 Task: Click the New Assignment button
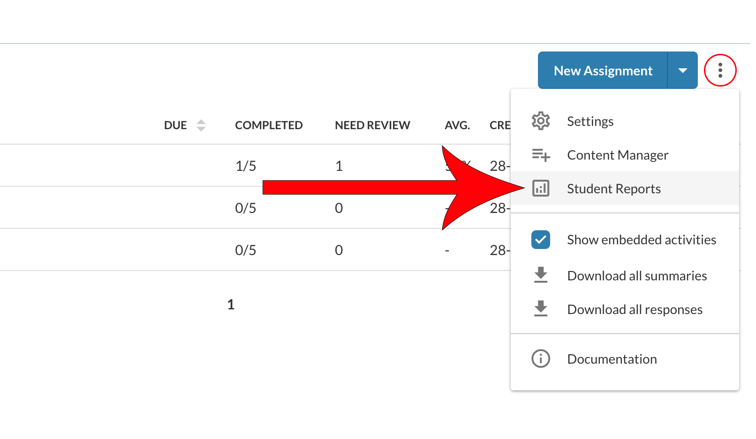tap(603, 70)
